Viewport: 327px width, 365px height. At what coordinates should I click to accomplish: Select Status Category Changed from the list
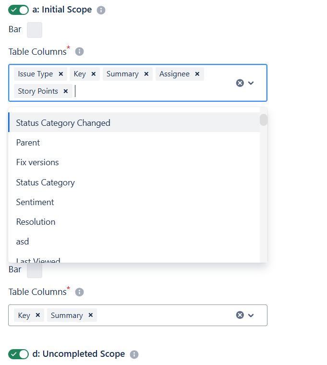coord(63,123)
